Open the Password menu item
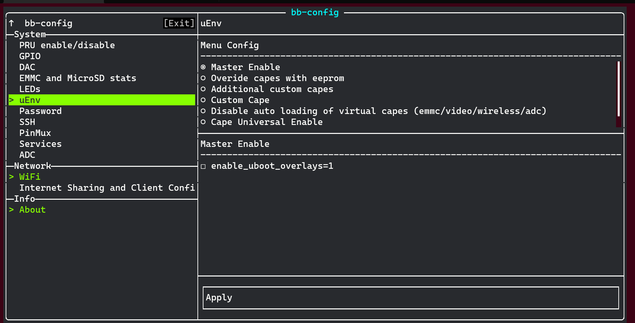Viewport: 635px width, 323px height. pyautogui.click(x=40, y=111)
